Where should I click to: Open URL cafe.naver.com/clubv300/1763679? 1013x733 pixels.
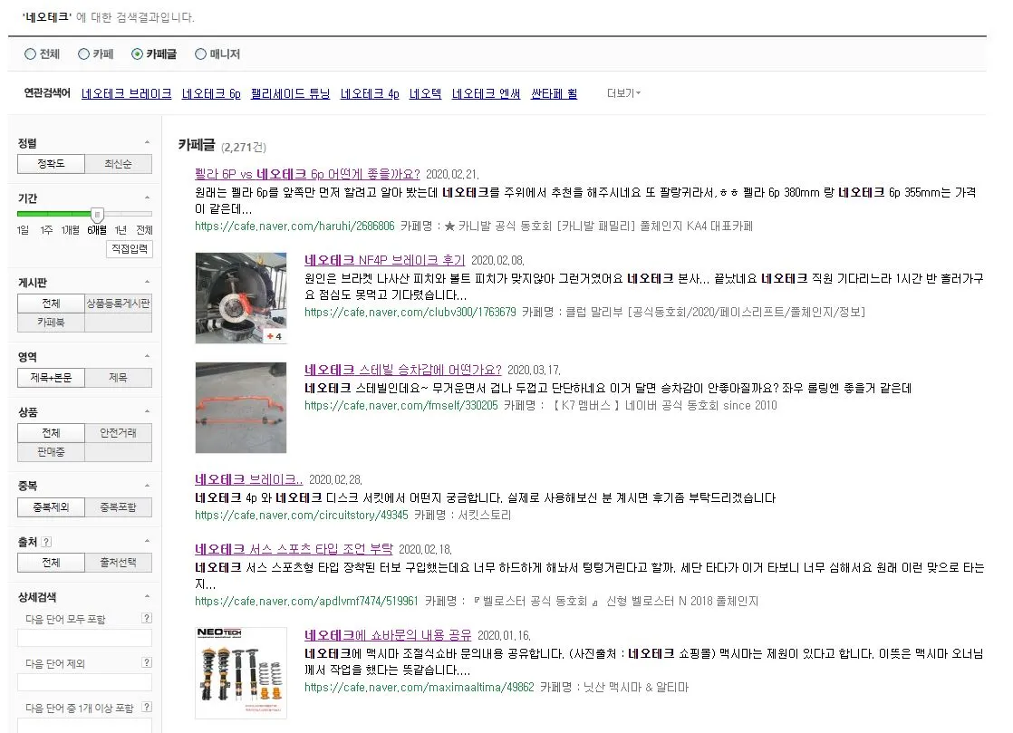pos(410,313)
